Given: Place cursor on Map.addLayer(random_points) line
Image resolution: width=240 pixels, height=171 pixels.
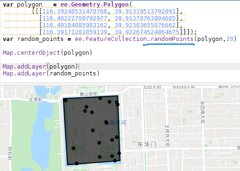Looking at the screenshot, I should 51,74.
